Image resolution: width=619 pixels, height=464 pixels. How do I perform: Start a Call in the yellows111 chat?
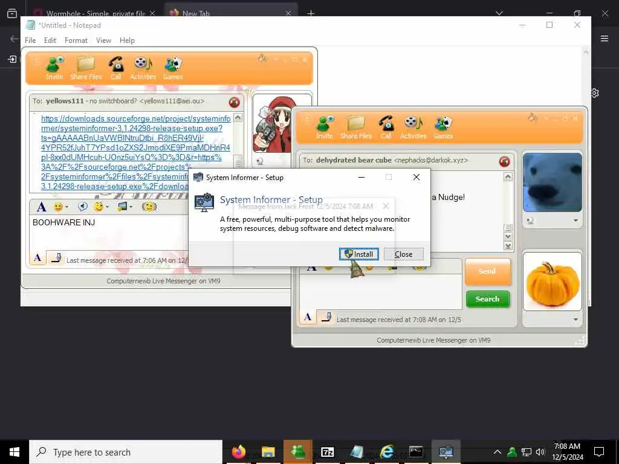coord(116,68)
